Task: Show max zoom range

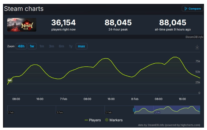Action: tap(81, 46)
